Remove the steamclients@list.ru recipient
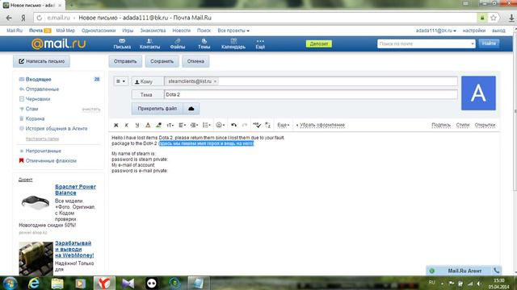The image size is (517, 290). (x=216, y=81)
